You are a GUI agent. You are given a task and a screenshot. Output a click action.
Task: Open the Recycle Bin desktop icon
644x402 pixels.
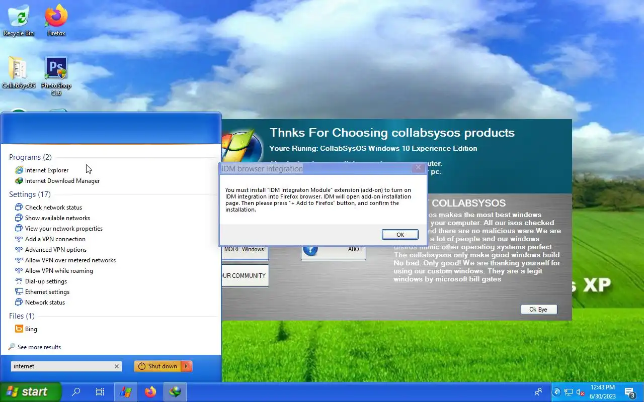pyautogui.click(x=19, y=21)
